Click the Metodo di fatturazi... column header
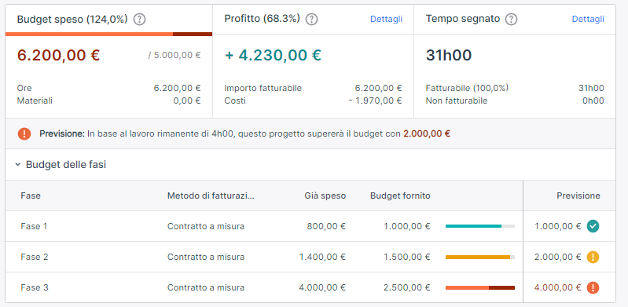This screenshot has width=628, height=307. pyautogui.click(x=211, y=196)
